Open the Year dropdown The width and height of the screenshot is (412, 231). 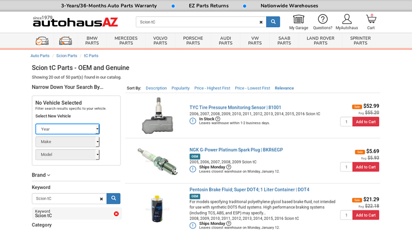(67, 129)
